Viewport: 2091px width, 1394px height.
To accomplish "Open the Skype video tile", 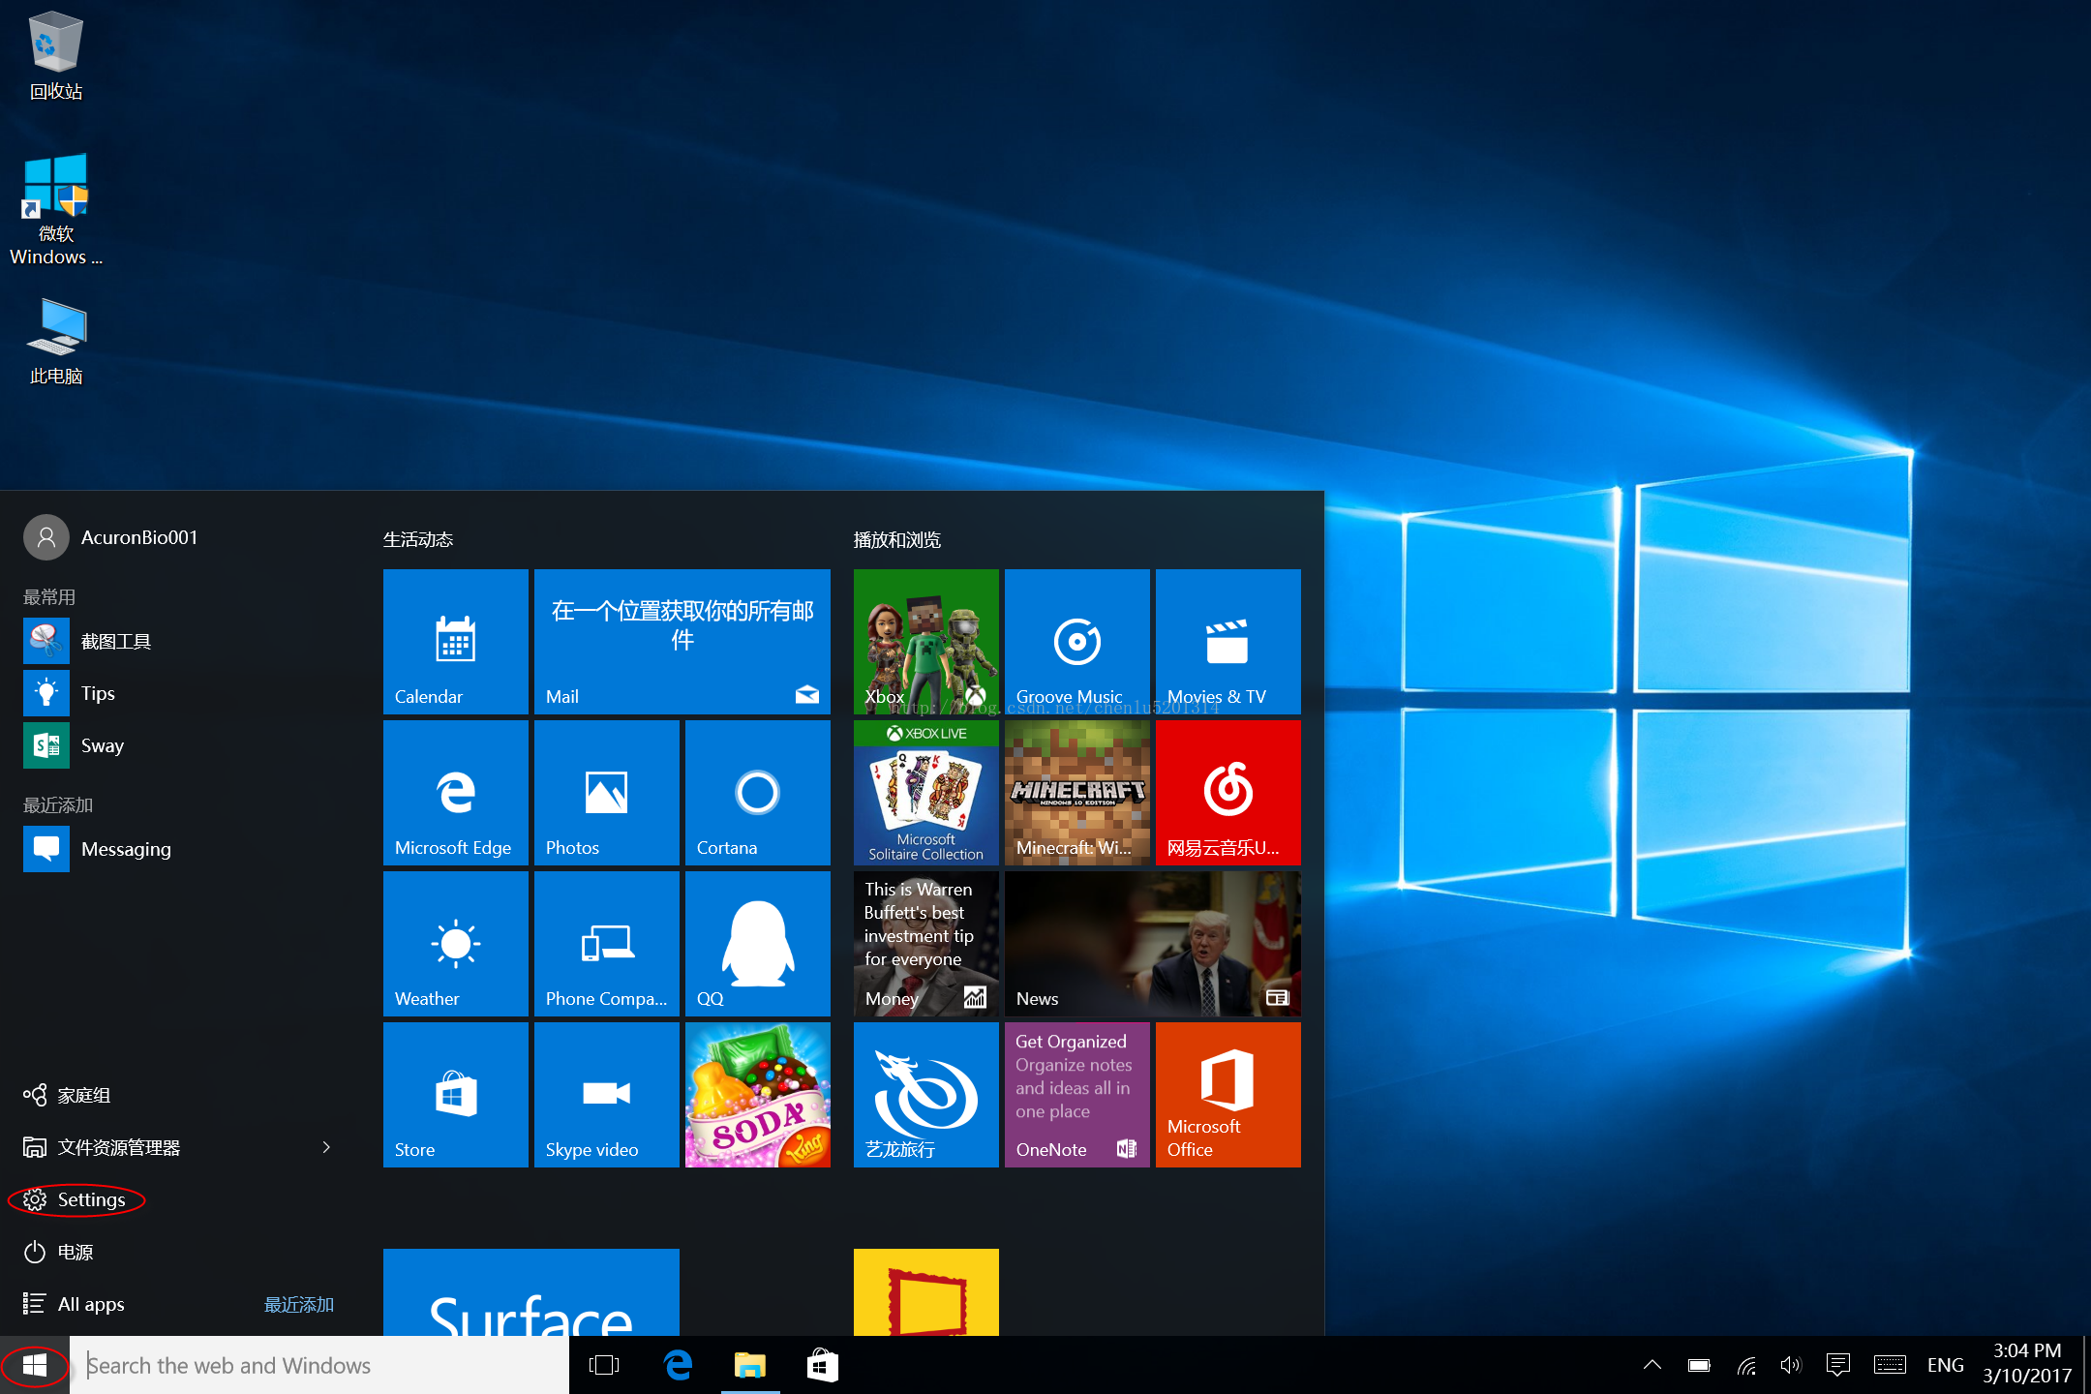I will point(607,1095).
